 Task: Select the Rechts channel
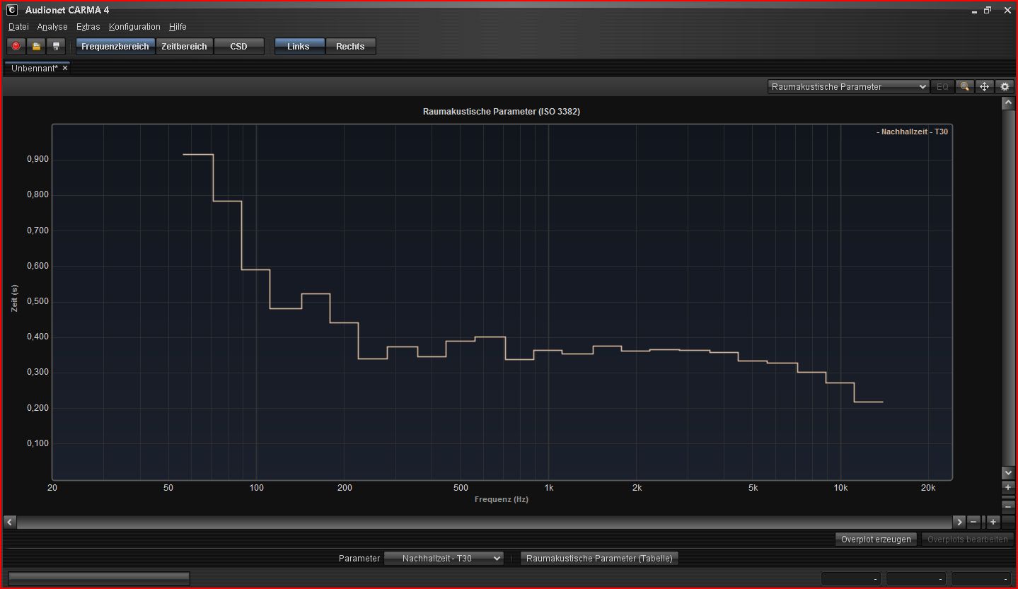point(350,46)
